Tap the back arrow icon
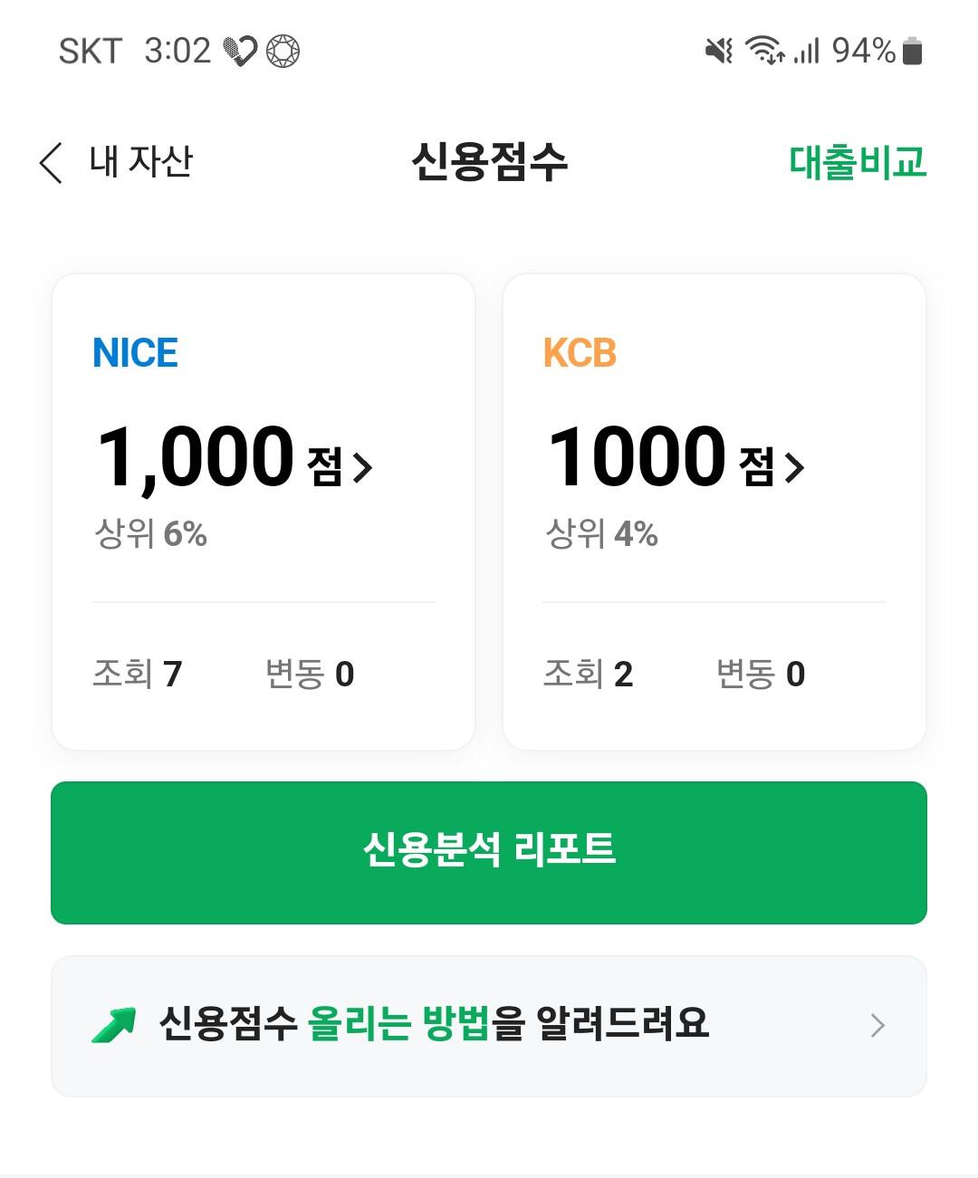978x1178 pixels. point(52,163)
